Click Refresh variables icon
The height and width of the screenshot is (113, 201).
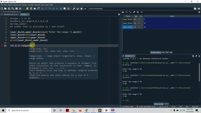[x=142, y=12]
